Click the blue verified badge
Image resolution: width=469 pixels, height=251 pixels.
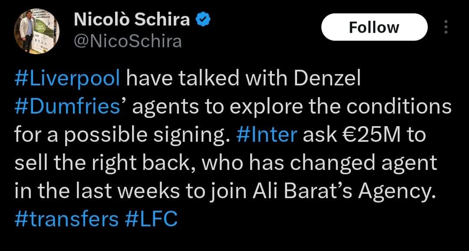(x=205, y=20)
